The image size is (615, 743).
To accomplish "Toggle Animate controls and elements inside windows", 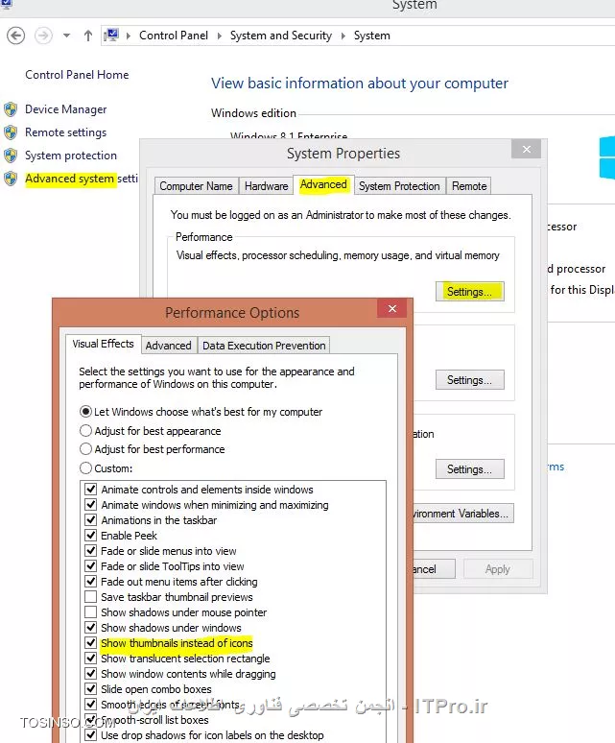I will point(91,489).
